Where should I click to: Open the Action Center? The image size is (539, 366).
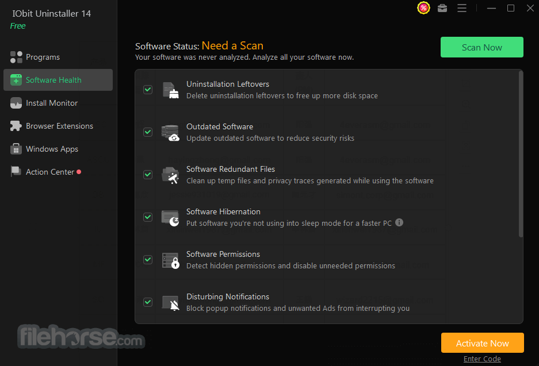(58, 172)
